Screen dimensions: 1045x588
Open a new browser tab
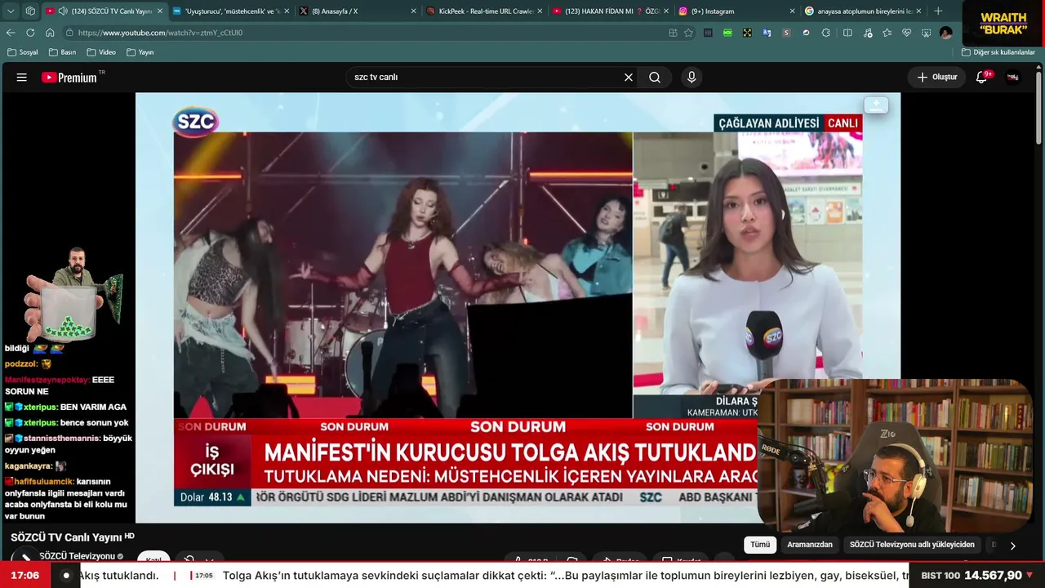point(938,11)
